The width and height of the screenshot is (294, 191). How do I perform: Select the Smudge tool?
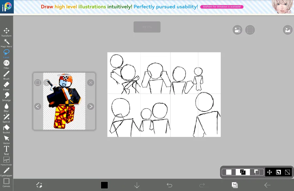click(7, 97)
